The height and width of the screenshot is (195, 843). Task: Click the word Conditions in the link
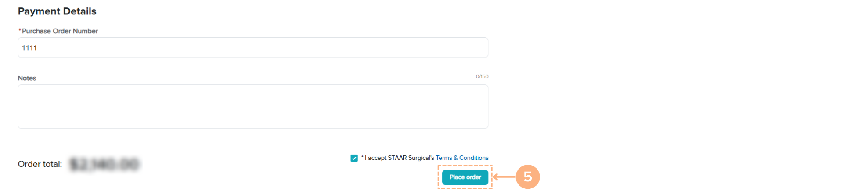(x=474, y=158)
